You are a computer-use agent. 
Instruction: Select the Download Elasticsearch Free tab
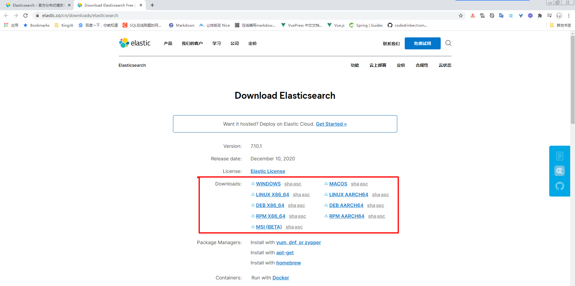tap(109, 5)
